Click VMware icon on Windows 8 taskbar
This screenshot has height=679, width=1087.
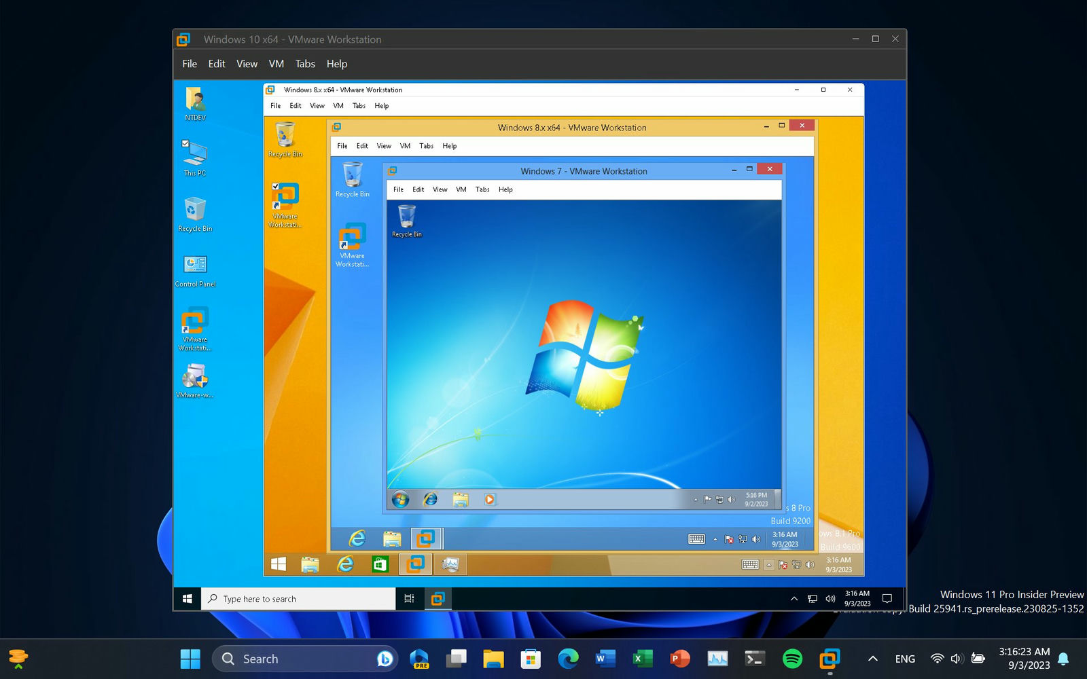(426, 539)
